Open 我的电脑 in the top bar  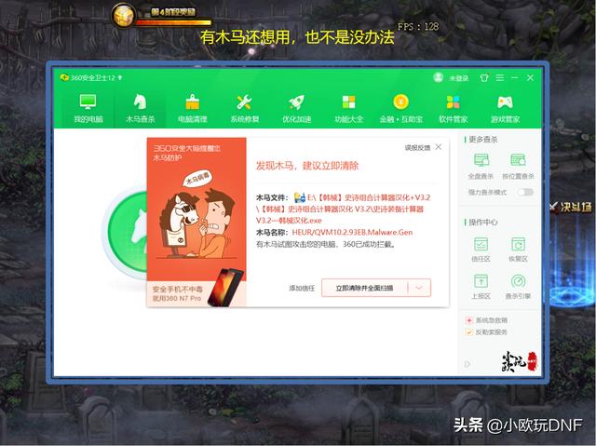88,108
